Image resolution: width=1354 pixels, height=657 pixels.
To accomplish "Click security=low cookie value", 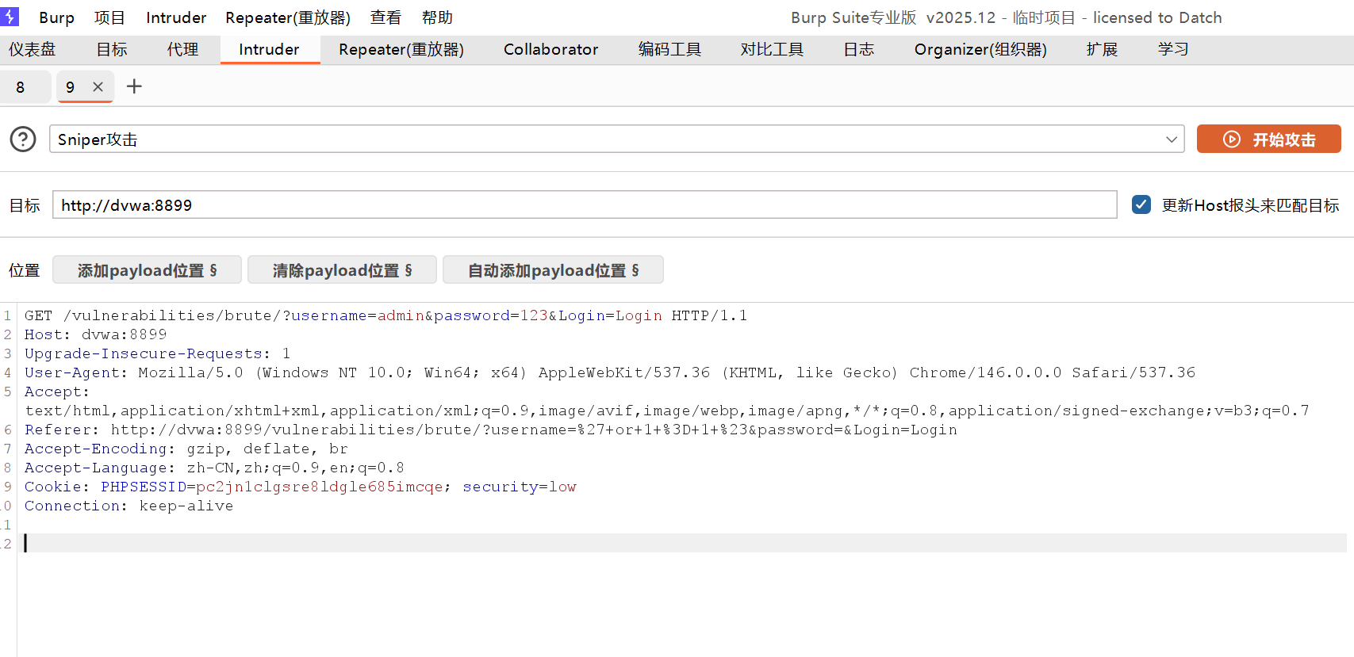I will (x=520, y=487).
